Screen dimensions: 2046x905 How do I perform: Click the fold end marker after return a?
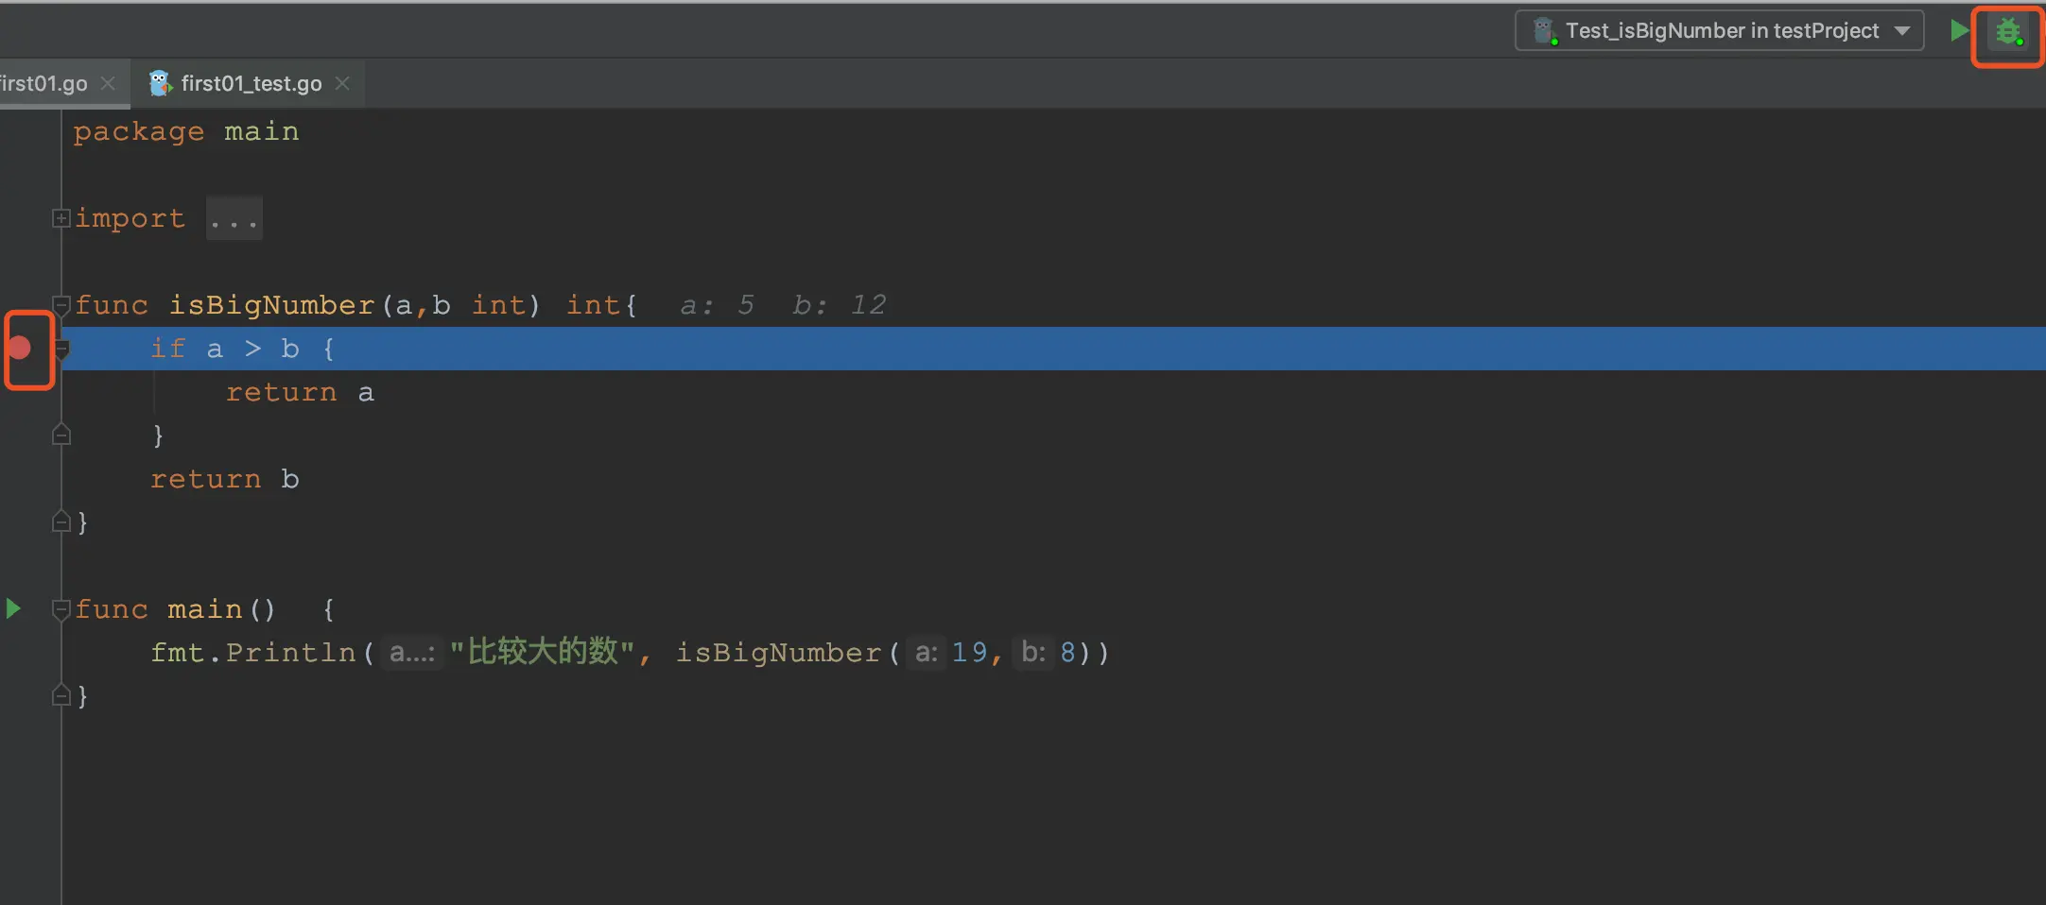61,435
